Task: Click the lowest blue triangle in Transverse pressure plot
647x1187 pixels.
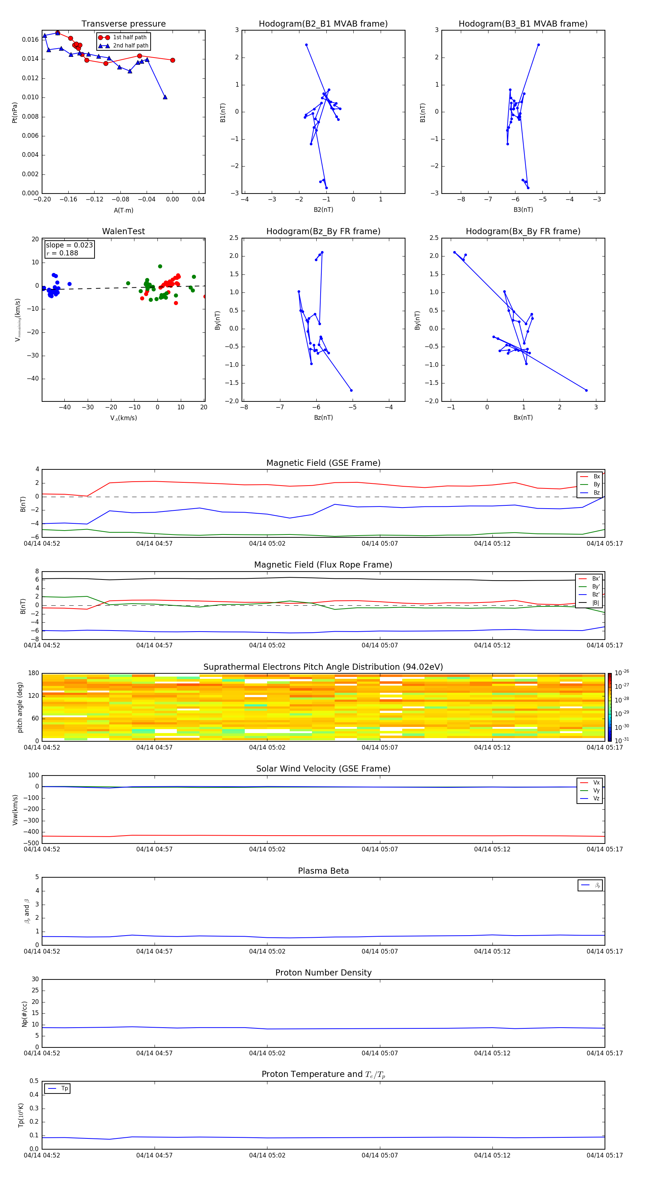Action: (165, 97)
